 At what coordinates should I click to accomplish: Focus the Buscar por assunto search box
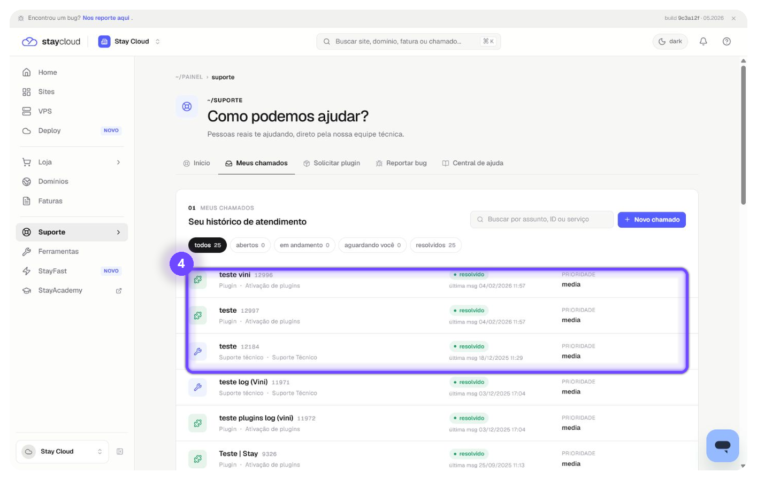coord(541,219)
